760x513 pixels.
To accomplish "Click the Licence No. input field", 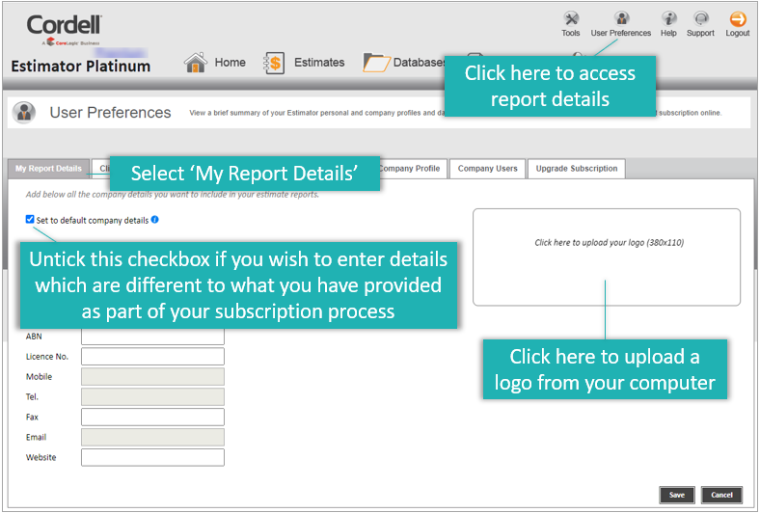I will click(x=152, y=357).
